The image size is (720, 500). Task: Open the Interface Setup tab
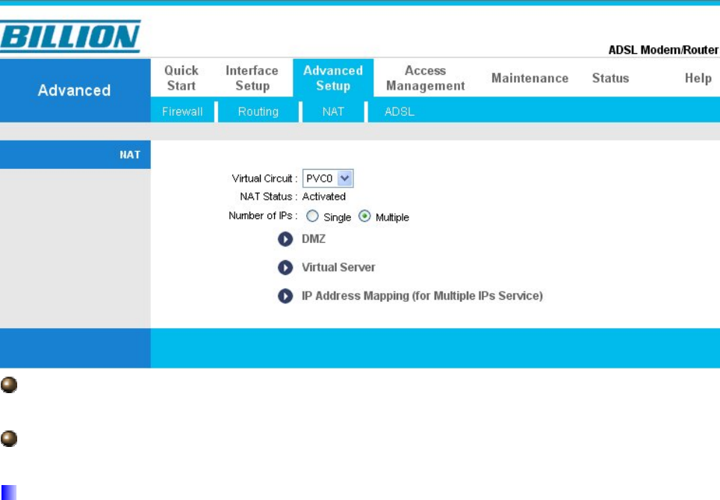pos(252,78)
